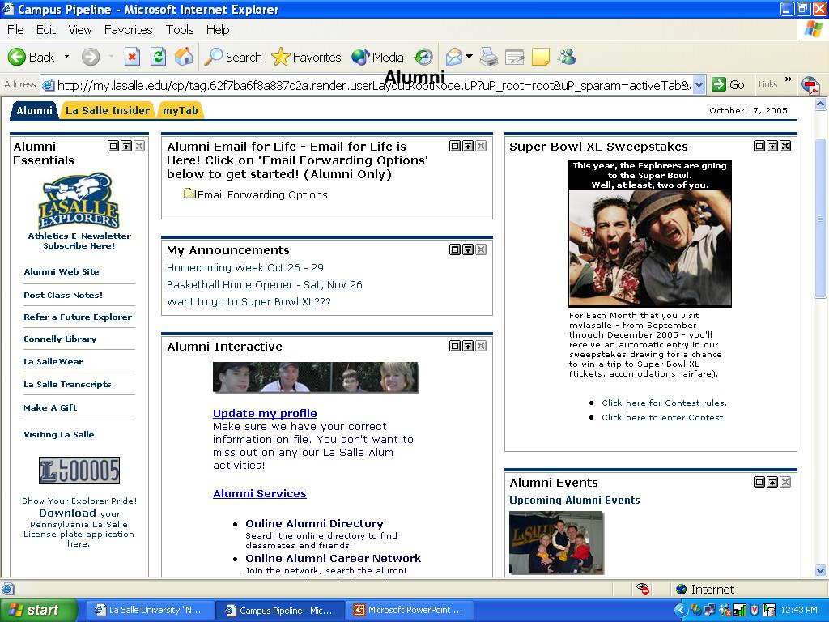Follow the Post Class Notes! link
Screen dimensions: 829x622
(63, 295)
